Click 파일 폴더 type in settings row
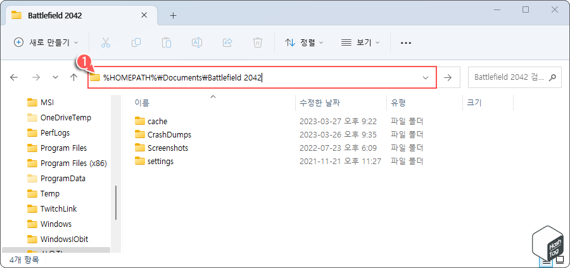Viewport: 570px width, 268px height. tap(407, 161)
